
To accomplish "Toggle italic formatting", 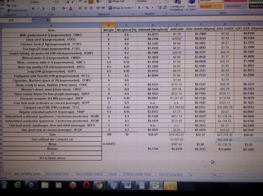I will coord(38,8).
